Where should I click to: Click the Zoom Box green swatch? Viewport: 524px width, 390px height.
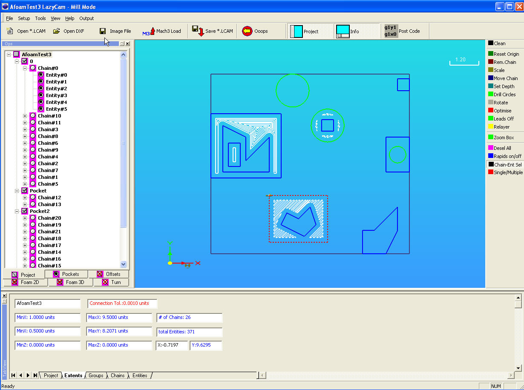(x=491, y=137)
